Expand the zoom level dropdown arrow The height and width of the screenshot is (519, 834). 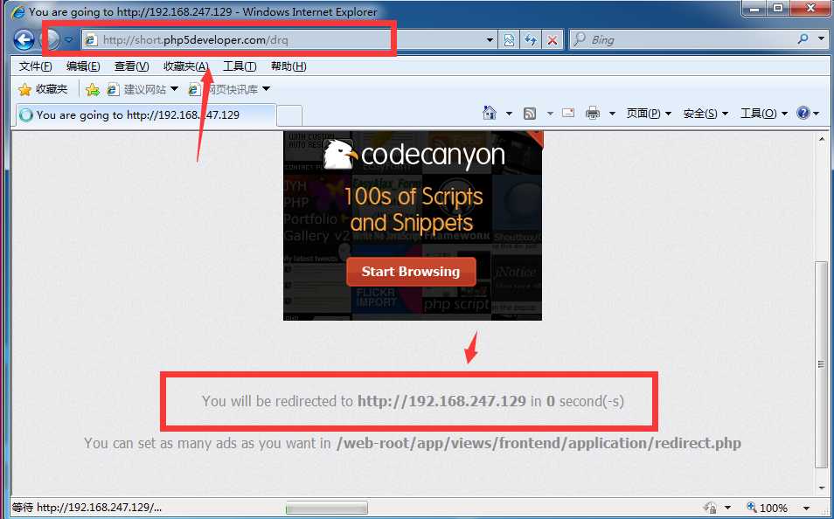(806, 509)
